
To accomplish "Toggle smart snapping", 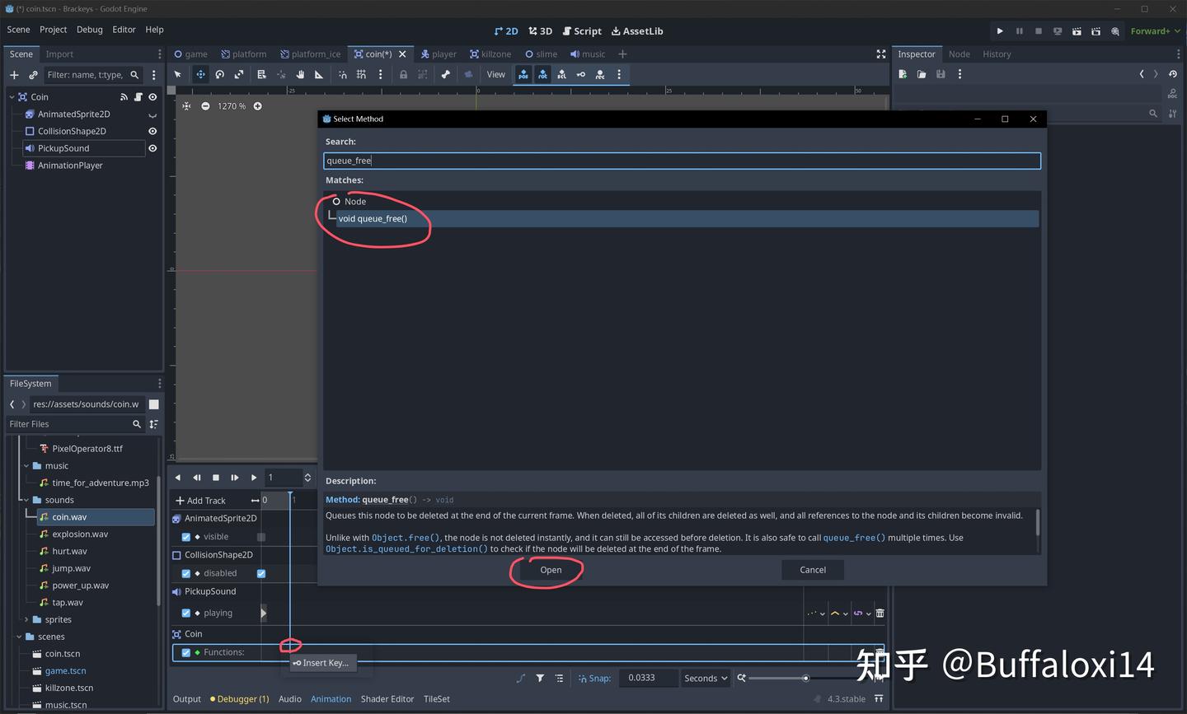I will click(344, 74).
